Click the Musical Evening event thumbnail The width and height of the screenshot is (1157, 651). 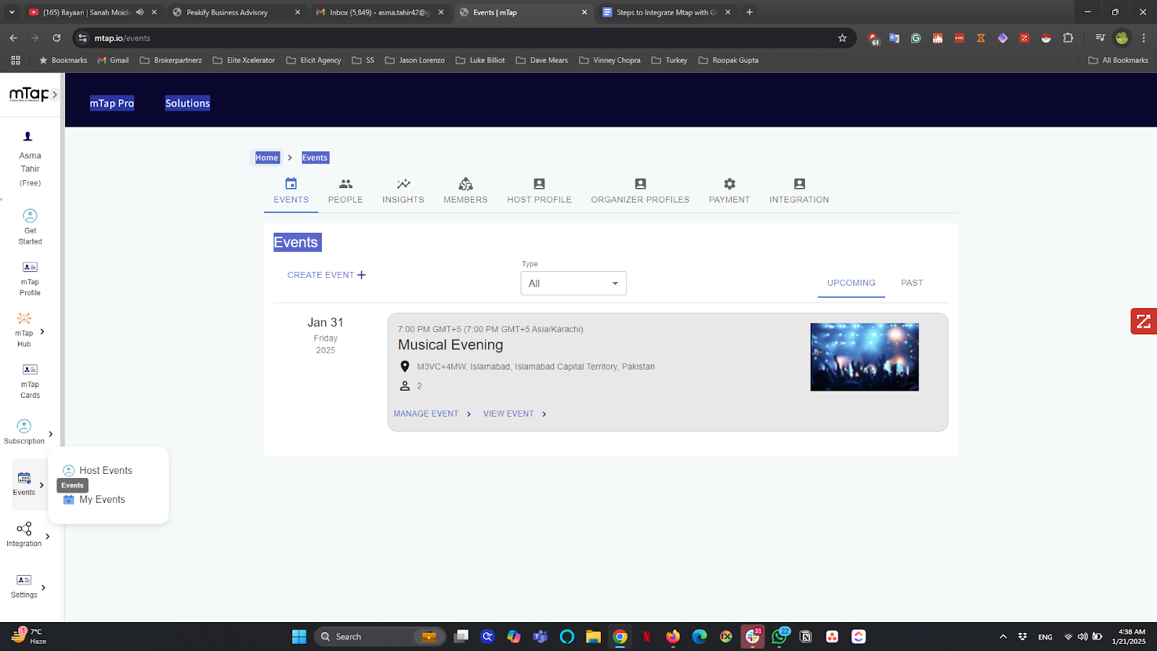click(864, 357)
